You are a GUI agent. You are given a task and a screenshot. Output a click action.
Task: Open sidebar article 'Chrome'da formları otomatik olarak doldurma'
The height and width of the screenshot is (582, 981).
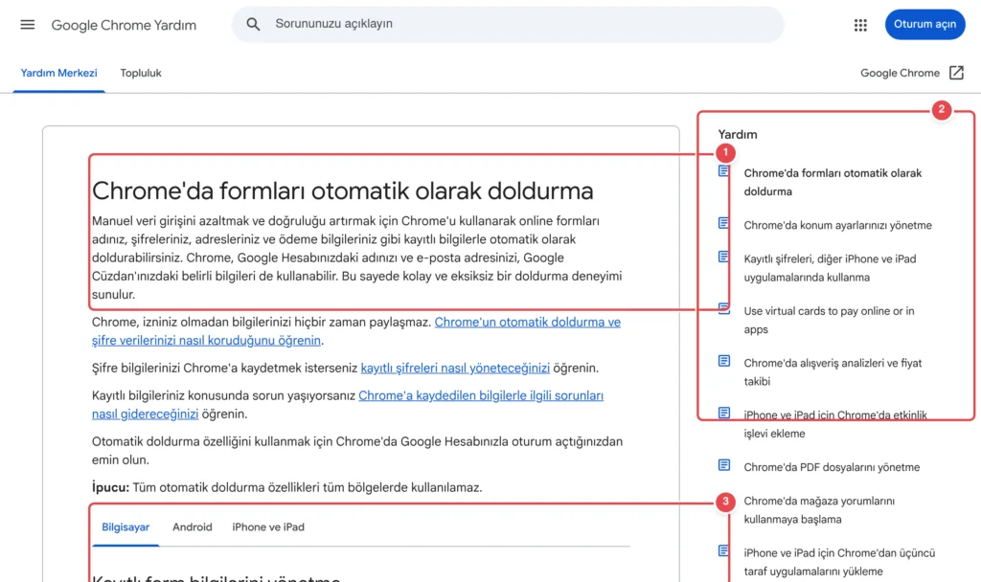(833, 183)
